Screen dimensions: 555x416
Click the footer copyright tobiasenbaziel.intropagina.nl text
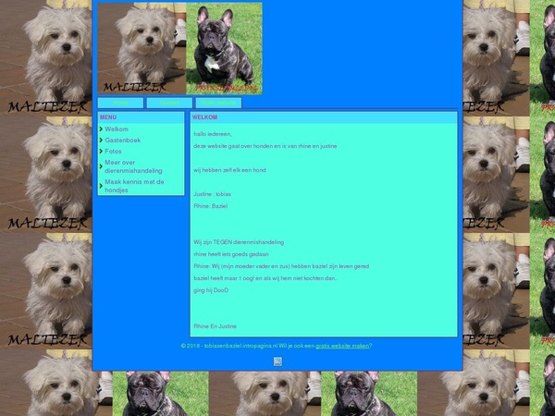coord(229,346)
